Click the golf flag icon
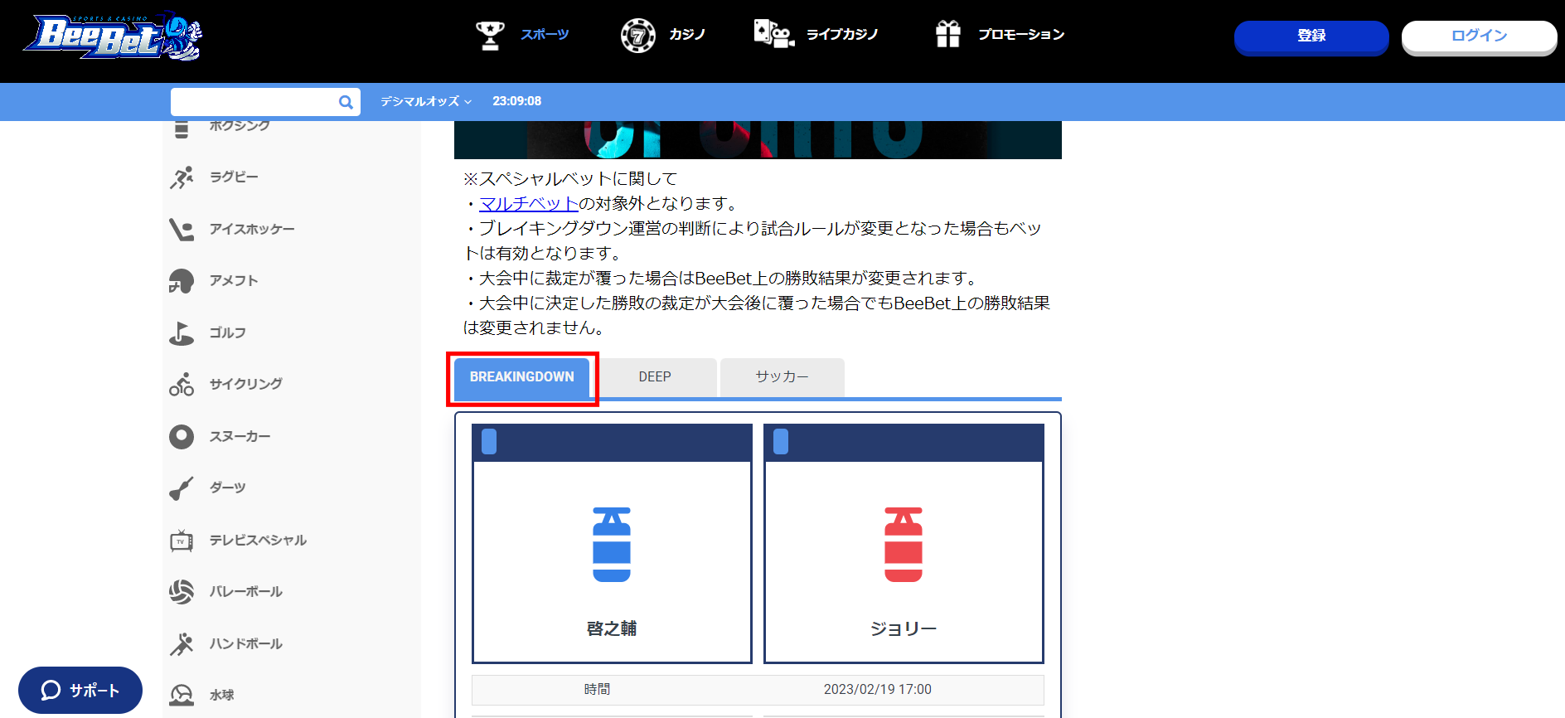Viewport: 1565px width, 718px height. point(182,332)
